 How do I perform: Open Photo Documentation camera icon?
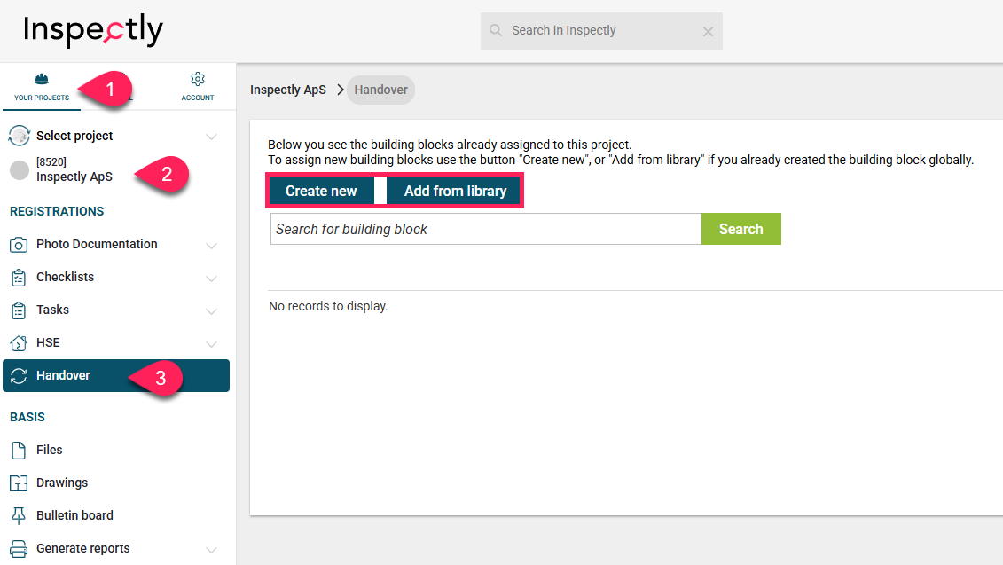(x=19, y=245)
